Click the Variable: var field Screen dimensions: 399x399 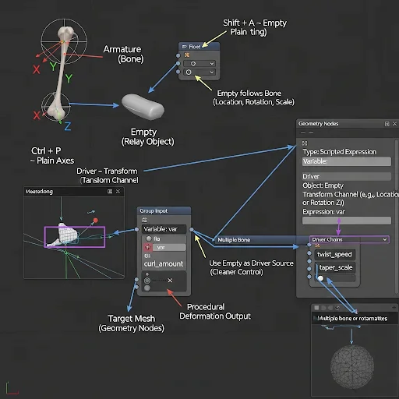[x=164, y=229]
